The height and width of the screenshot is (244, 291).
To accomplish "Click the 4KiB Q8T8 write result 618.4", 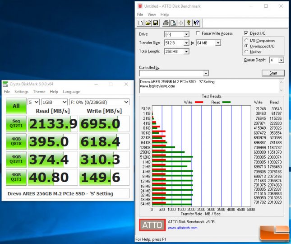I will point(104,141).
